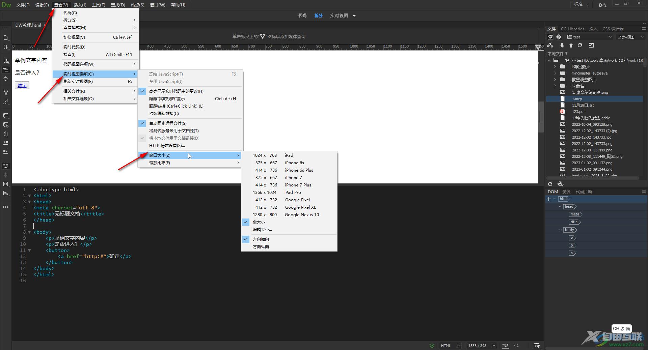The height and width of the screenshot is (350, 648).
Task: Click the apply comment icon
Action: [x=6, y=116]
